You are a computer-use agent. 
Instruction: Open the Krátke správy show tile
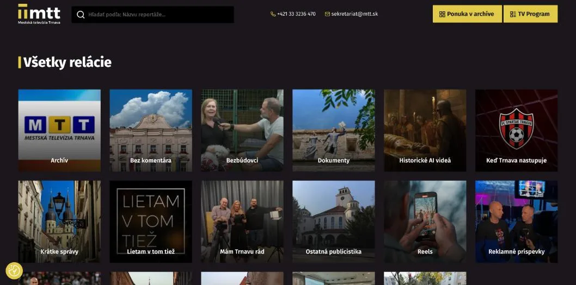tap(59, 221)
